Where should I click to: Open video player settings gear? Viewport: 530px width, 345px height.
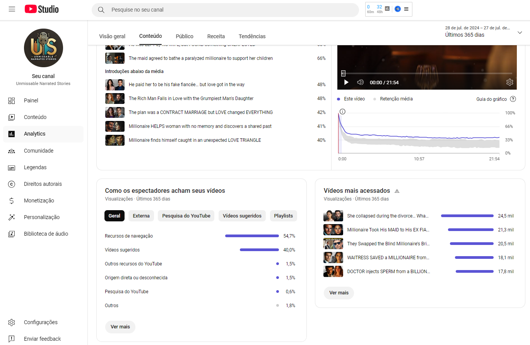click(x=509, y=82)
